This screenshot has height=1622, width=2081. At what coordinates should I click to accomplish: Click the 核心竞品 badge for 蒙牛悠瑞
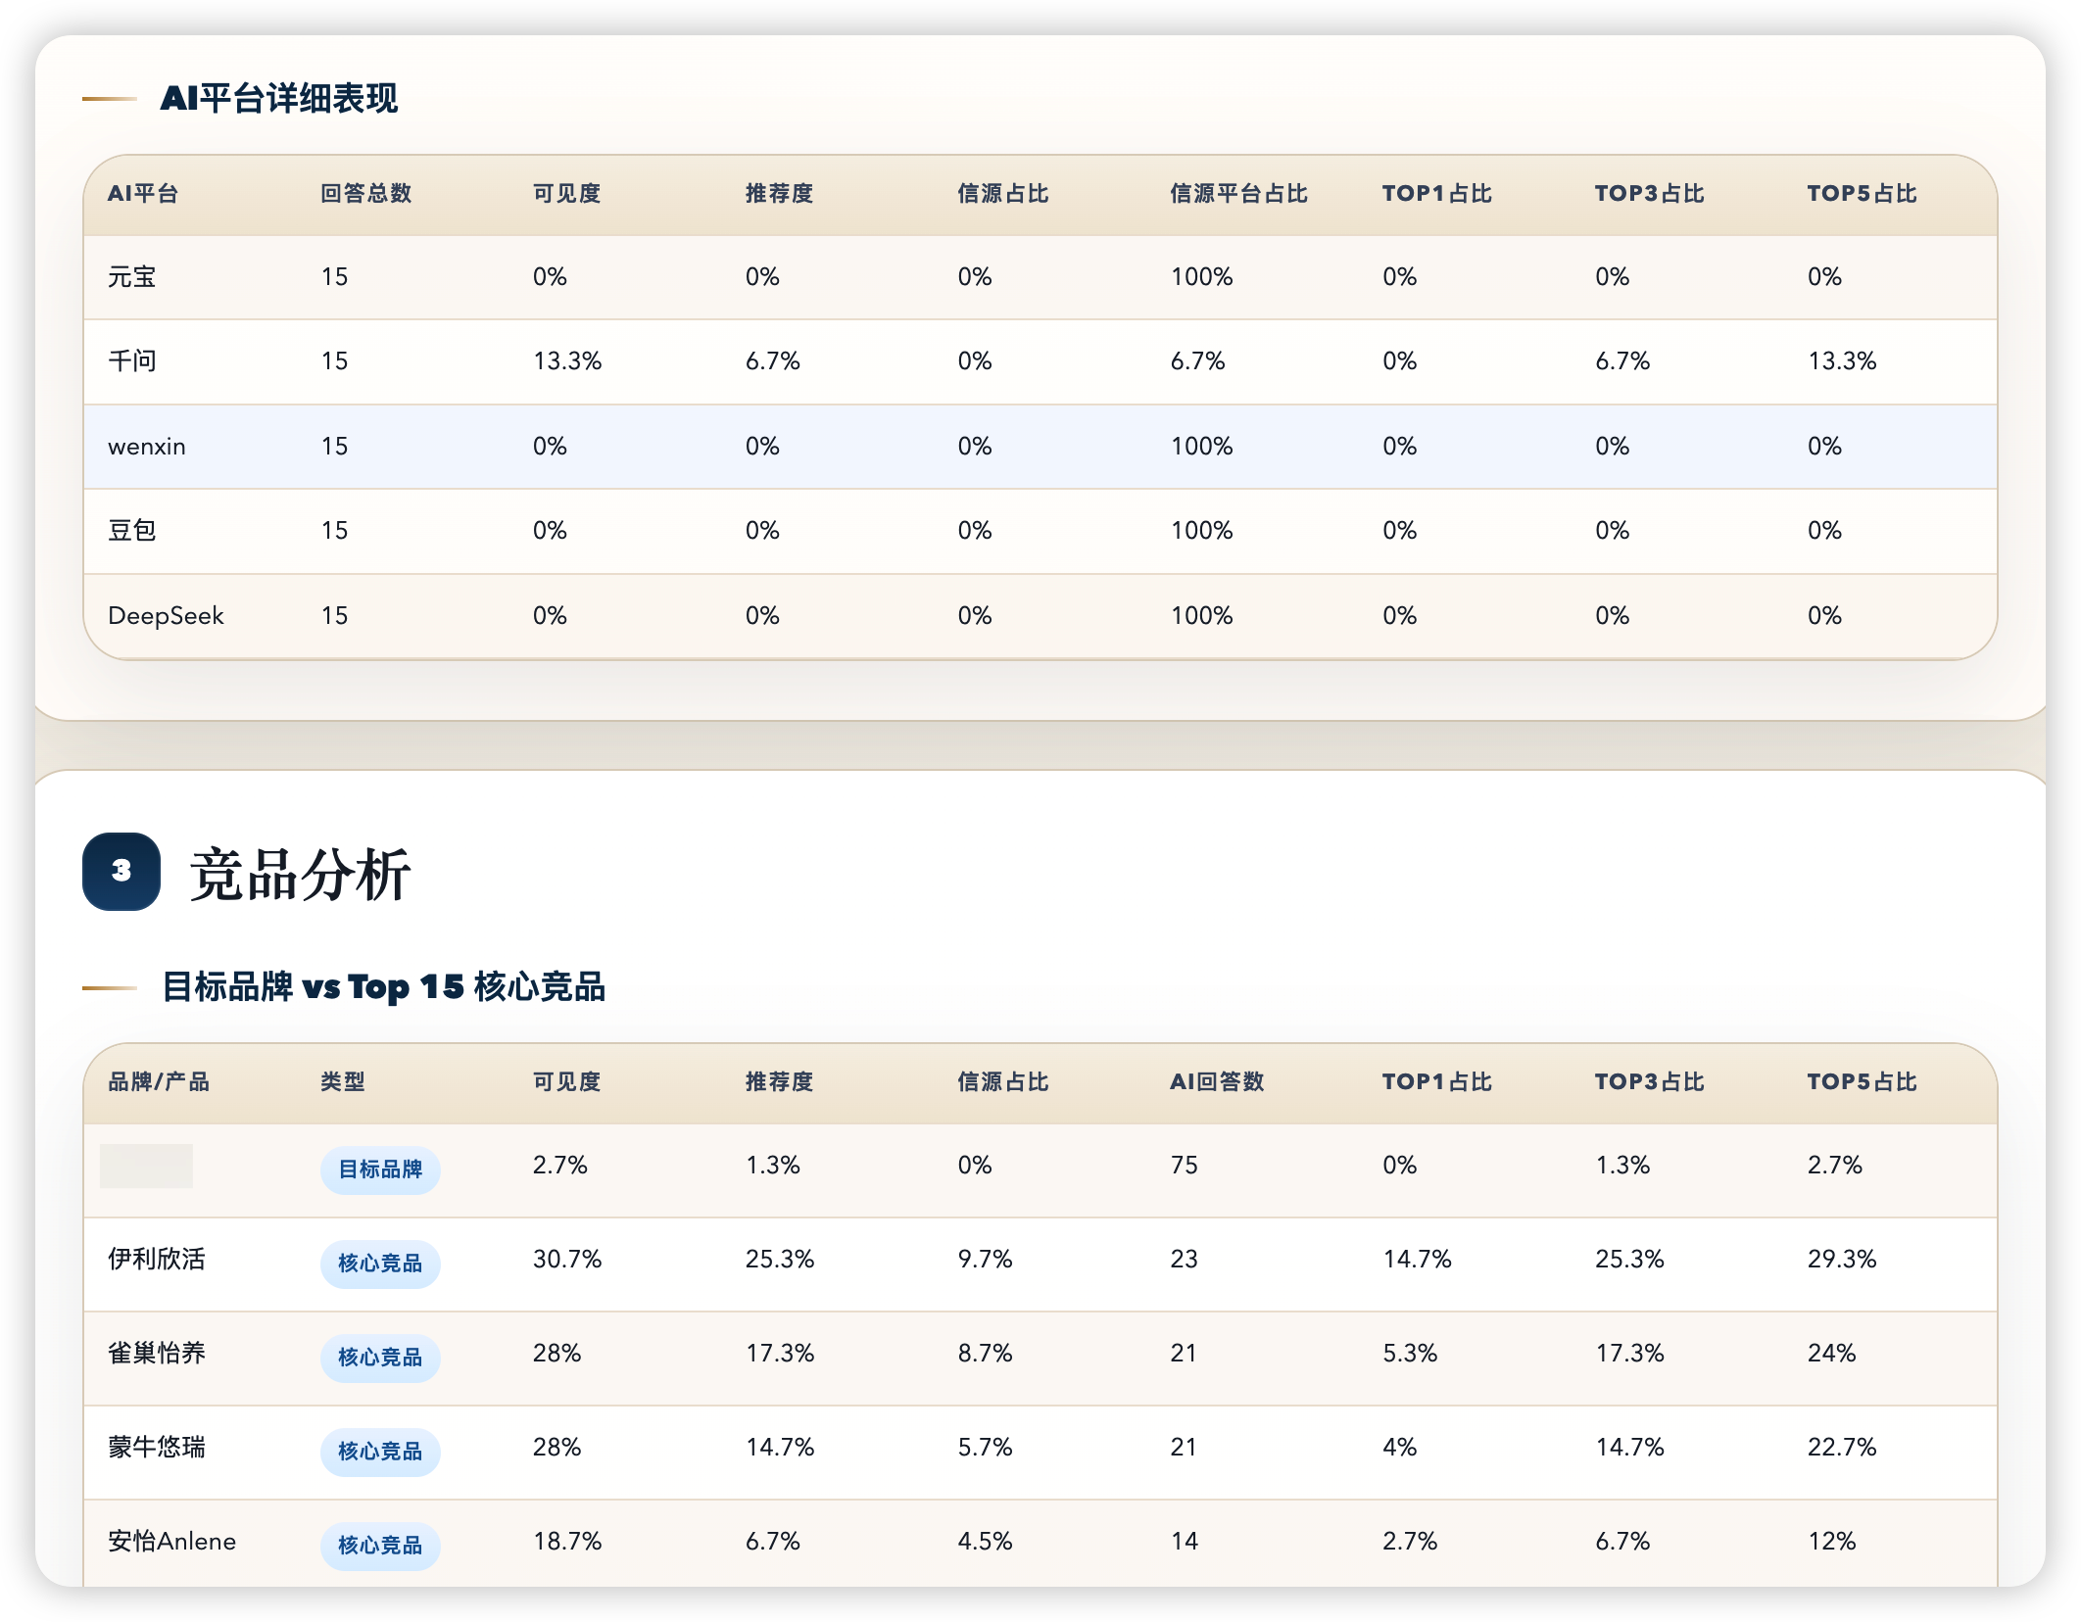[380, 1451]
